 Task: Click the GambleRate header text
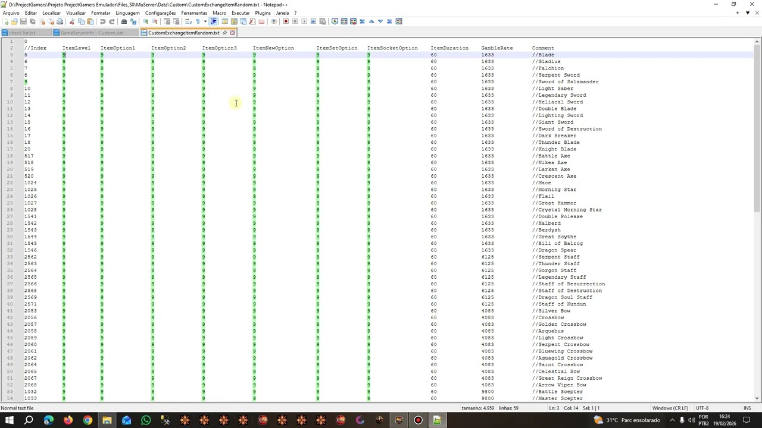(496, 48)
